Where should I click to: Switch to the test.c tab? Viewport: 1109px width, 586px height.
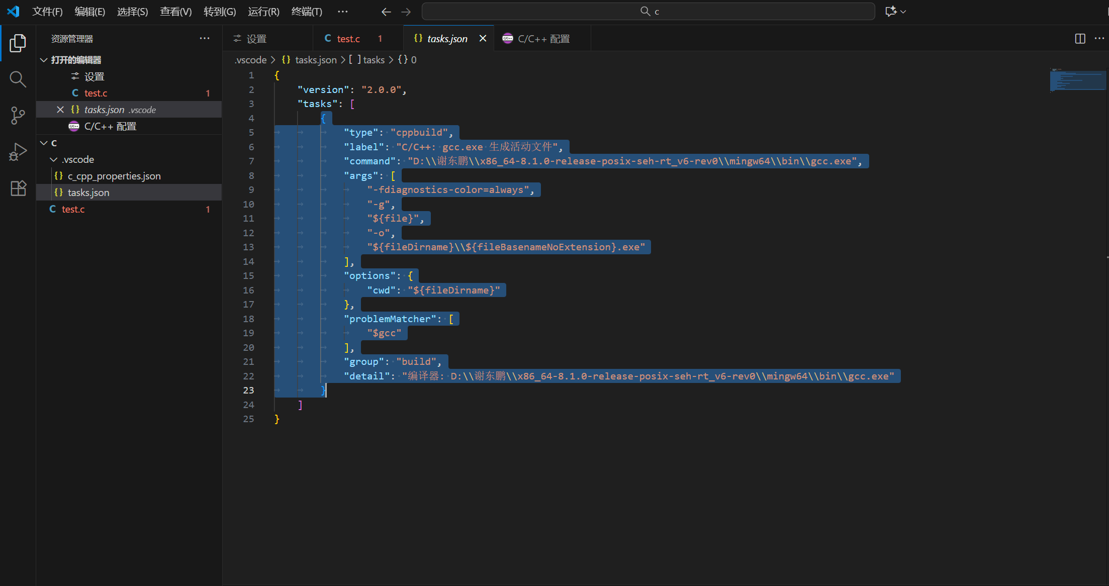click(x=348, y=39)
